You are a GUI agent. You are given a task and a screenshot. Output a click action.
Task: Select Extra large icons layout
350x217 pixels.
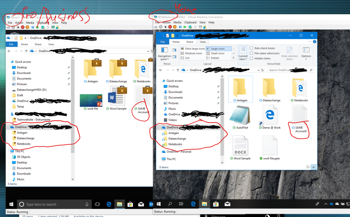click(193, 49)
